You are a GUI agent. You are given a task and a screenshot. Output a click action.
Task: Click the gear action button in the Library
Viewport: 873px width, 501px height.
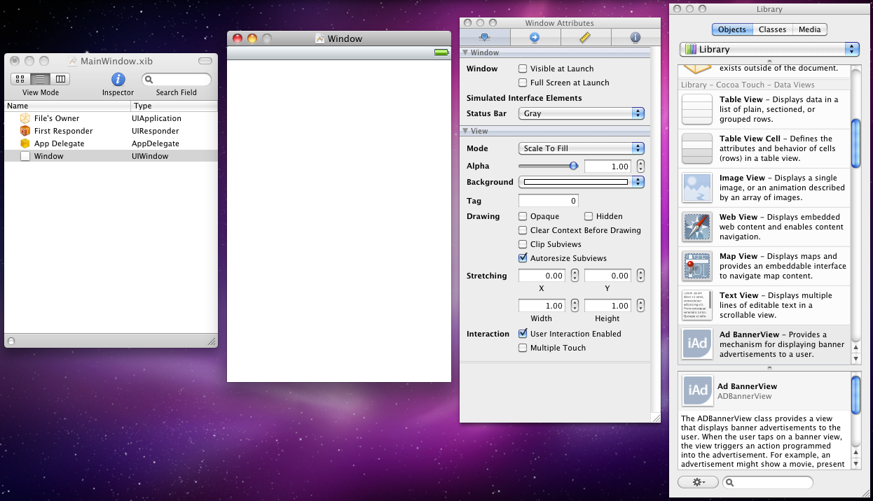point(697,481)
